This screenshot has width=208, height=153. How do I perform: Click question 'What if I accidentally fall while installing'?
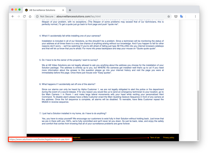(71, 36)
